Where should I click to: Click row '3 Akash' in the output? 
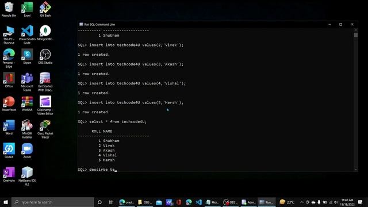click(106, 150)
